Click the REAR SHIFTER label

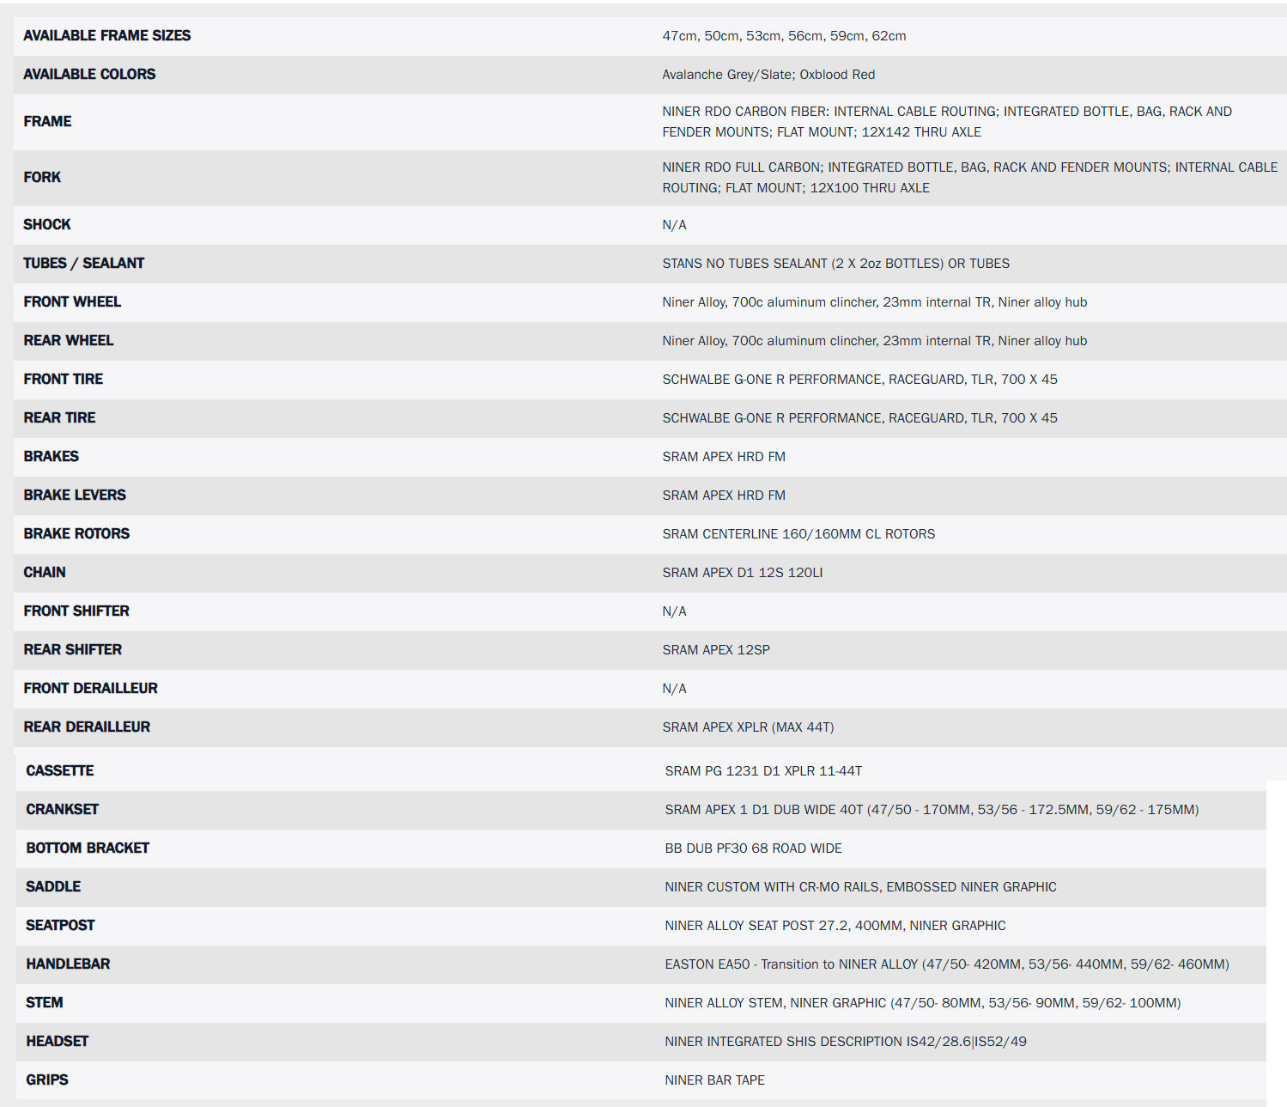(72, 649)
